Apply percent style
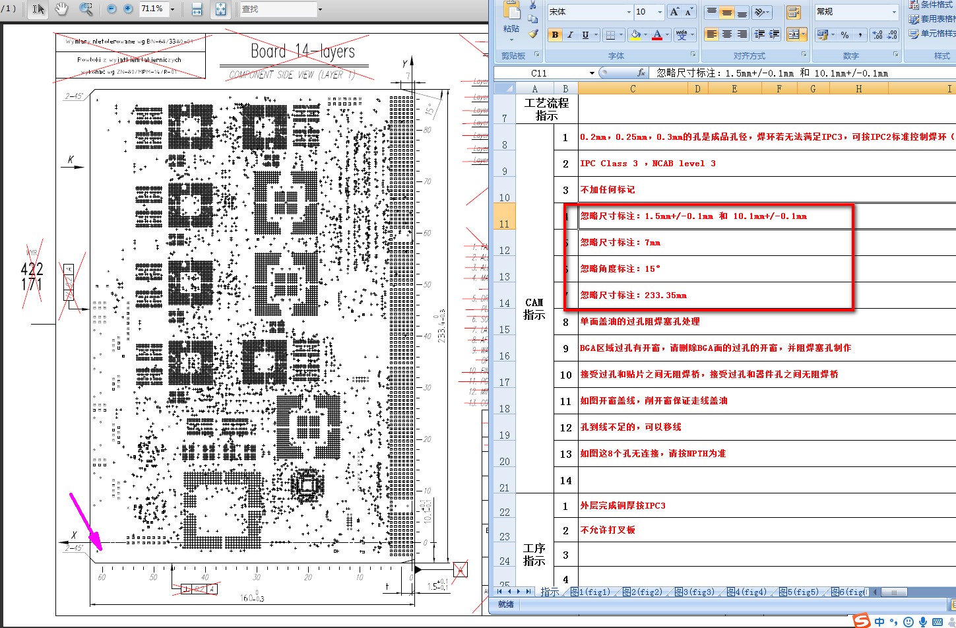Image resolution: width=956 pixels, height=628 pixels. click(844, 34)
